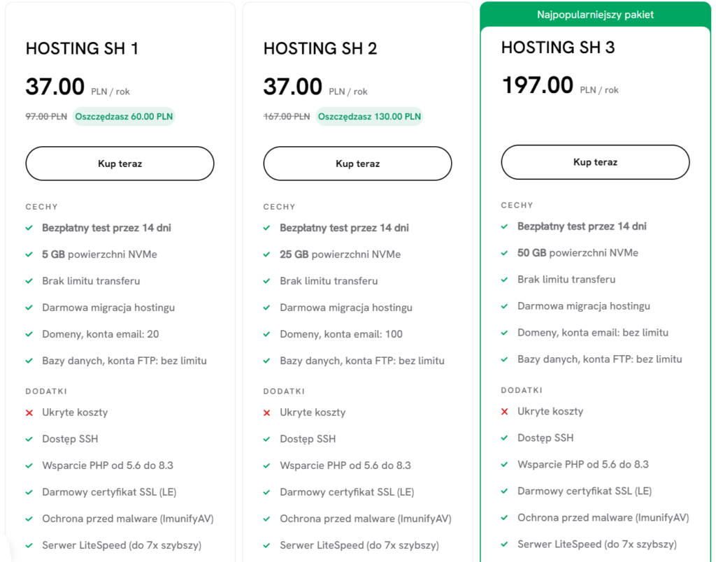Click the CECHY label in SH 1

pyautogui.click(x=41, y=207)
